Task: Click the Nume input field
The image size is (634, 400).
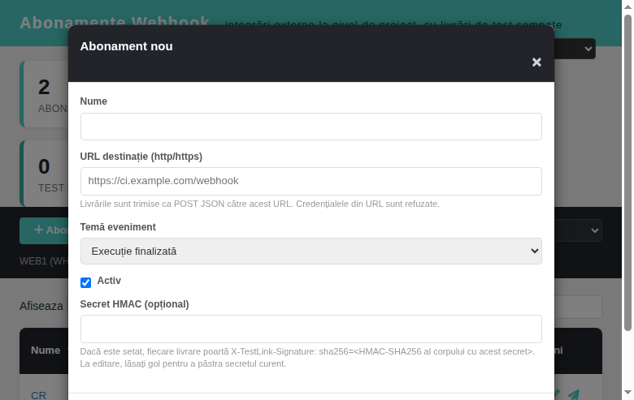Action: [x=311, y=127]
